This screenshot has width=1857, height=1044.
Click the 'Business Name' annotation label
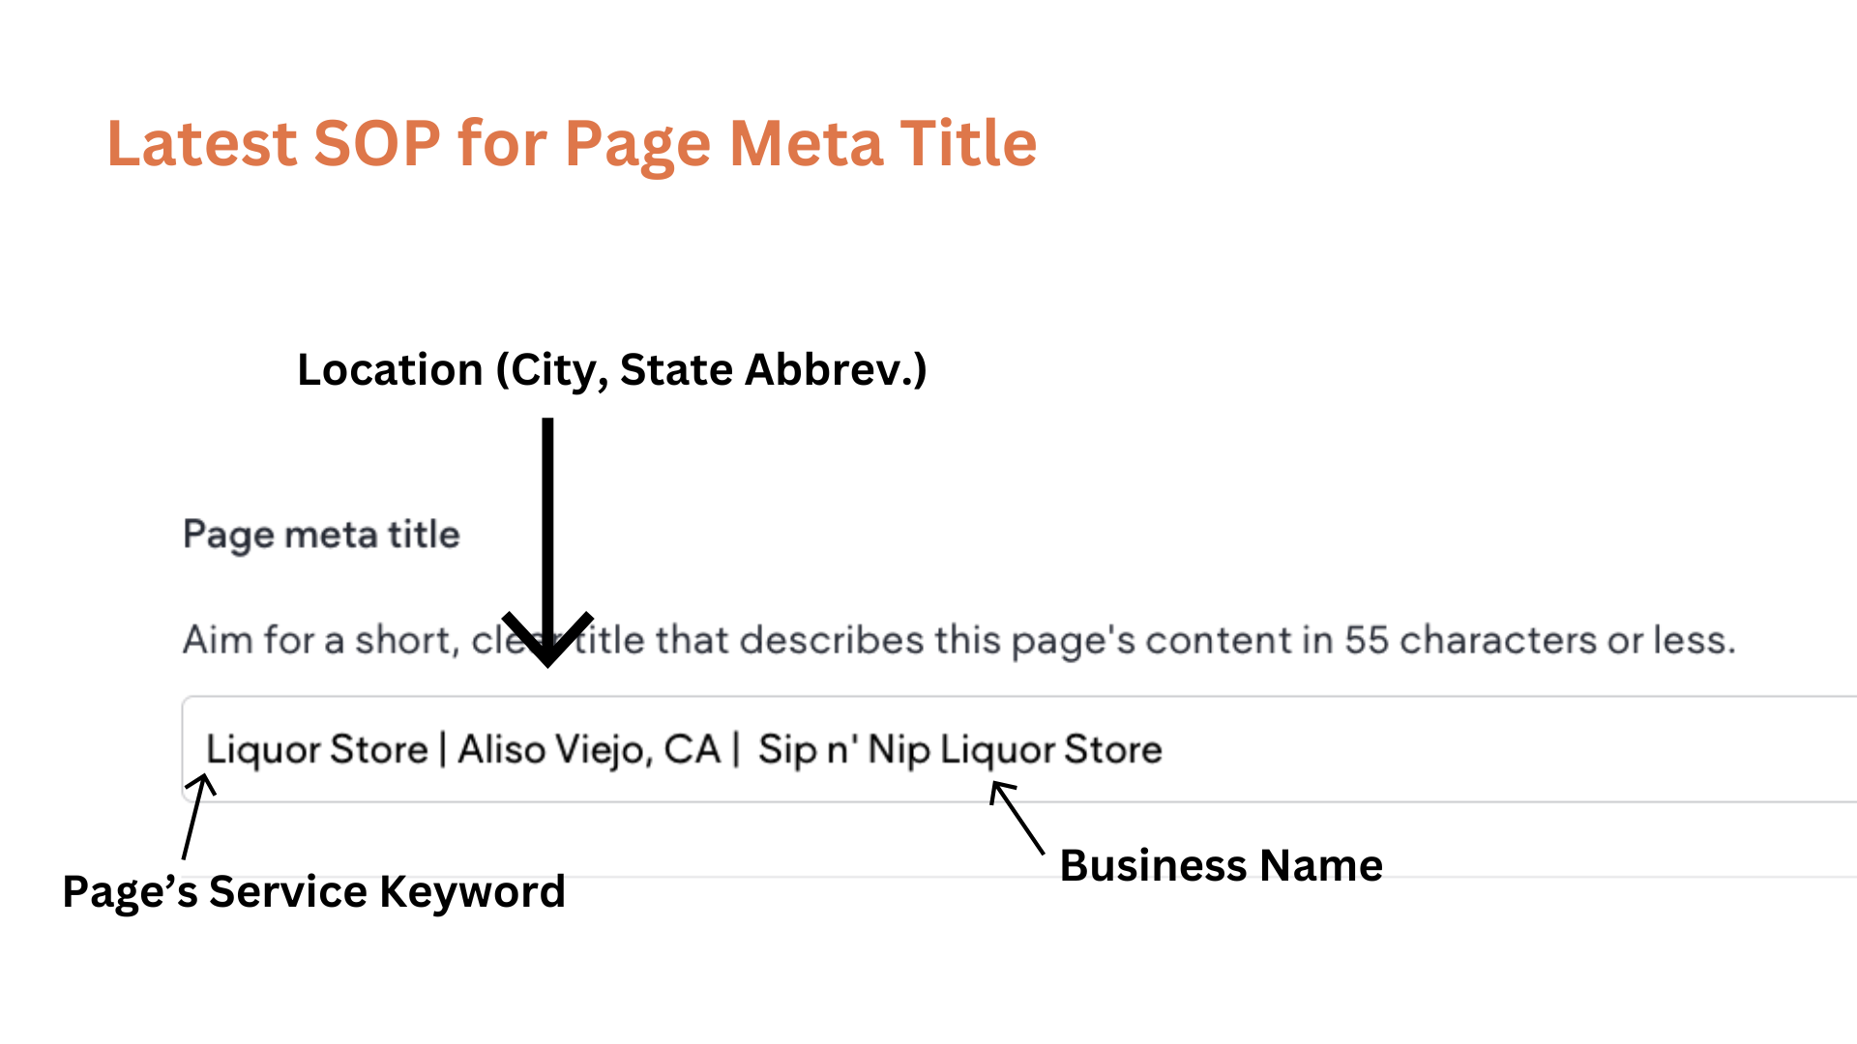1222,865
